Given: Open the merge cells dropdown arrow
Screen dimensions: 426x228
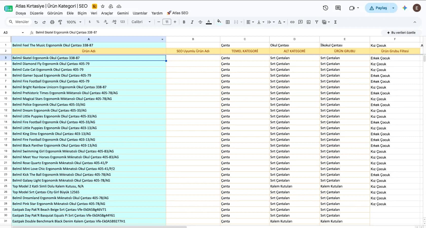Looking at the screenshot, I should [241, 22].
